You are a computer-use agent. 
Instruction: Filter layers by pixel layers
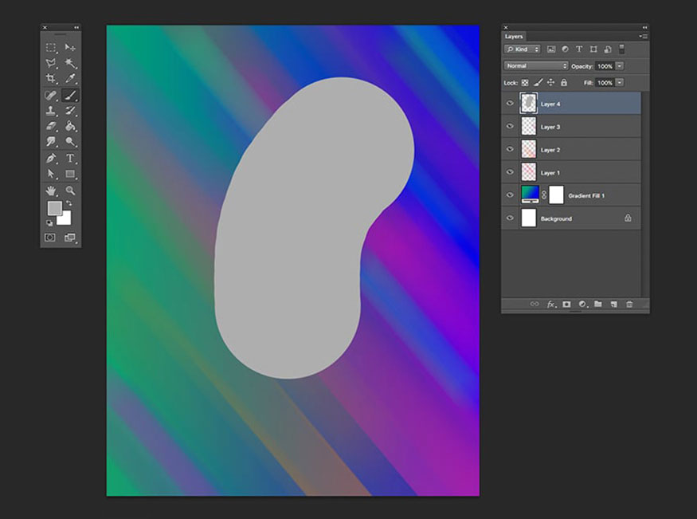(x=551, y=49)
